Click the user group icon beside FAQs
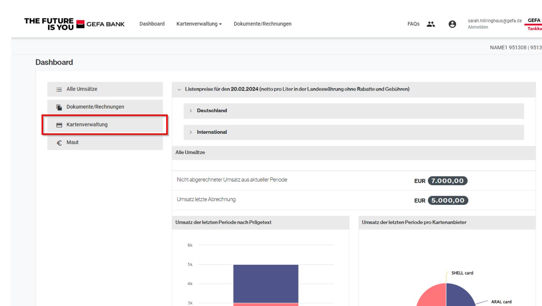The height and width of the screenshot is (306, 542). (x=431, y=24)
